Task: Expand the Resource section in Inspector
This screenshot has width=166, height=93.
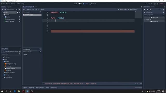Action: (x=145, y=19)
